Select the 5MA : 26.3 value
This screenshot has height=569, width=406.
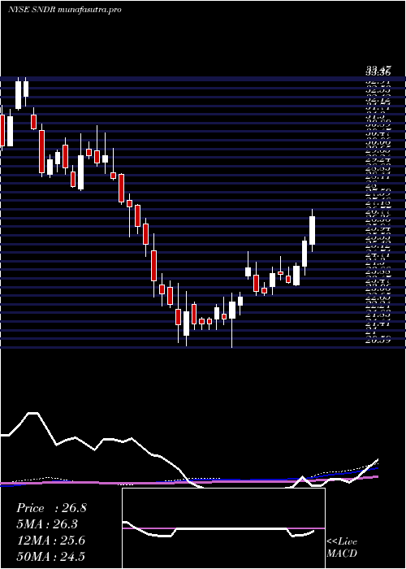(47, 524)
